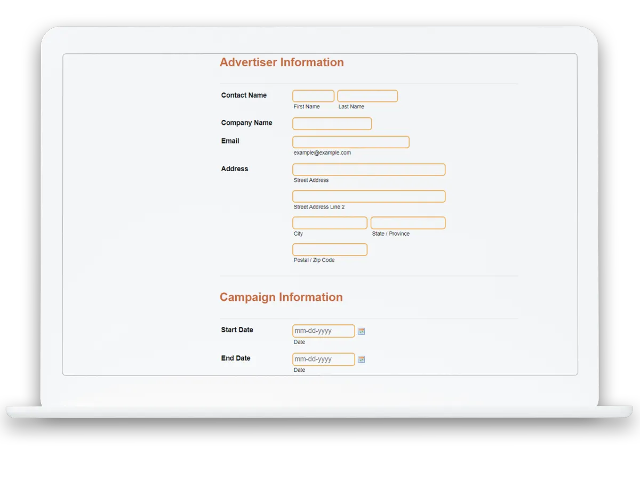Open the End Date calendar picker icon
The height and width of the screenshot is (480, 640).
coord(361,359)
